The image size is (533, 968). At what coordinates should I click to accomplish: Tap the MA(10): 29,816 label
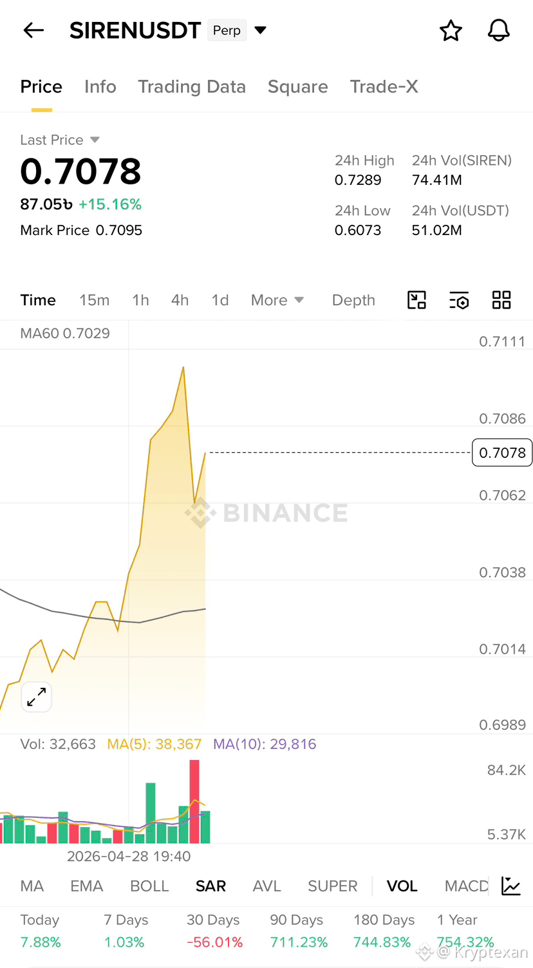265,745
